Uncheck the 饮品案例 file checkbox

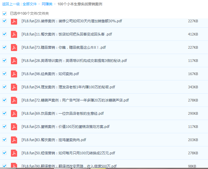pos(4,113)
